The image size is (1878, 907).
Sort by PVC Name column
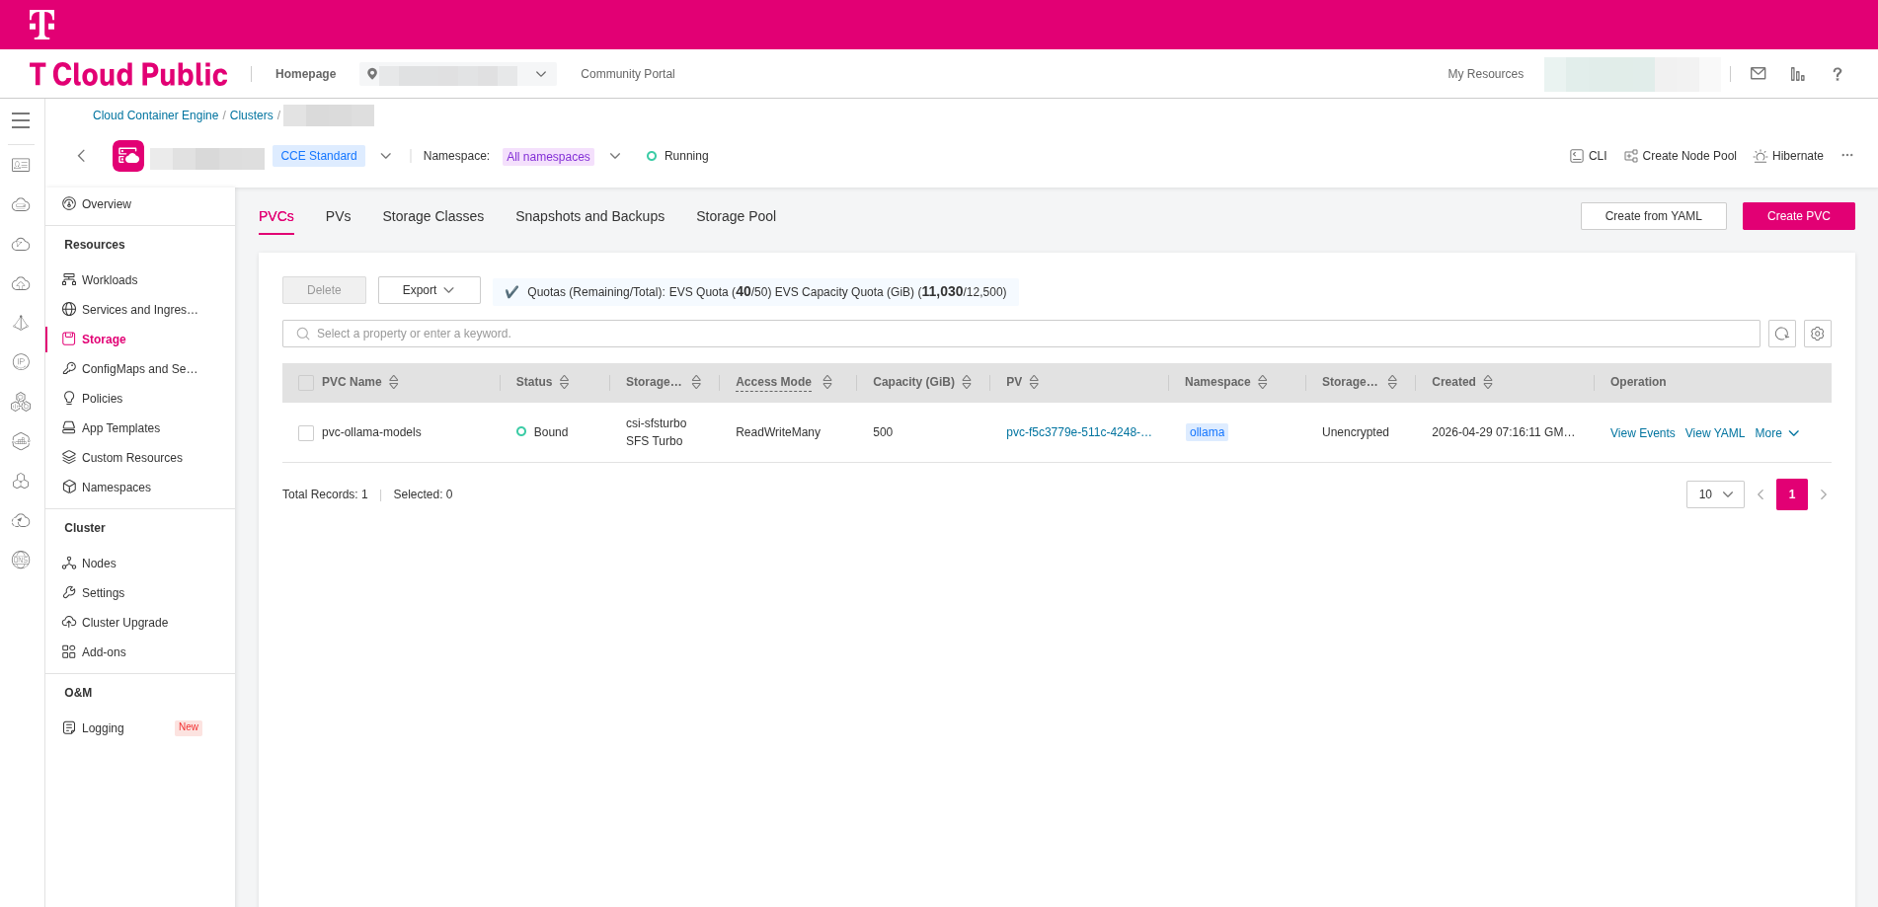(394, 382)
